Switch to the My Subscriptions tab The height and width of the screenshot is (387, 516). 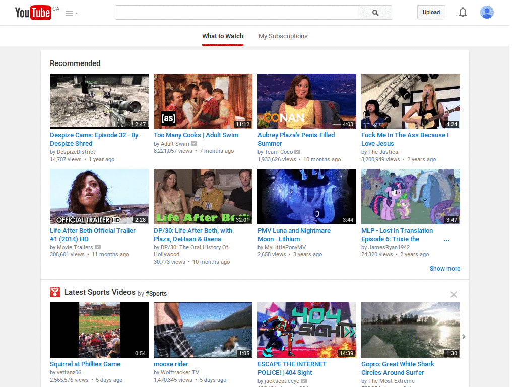tap(283, 36)
